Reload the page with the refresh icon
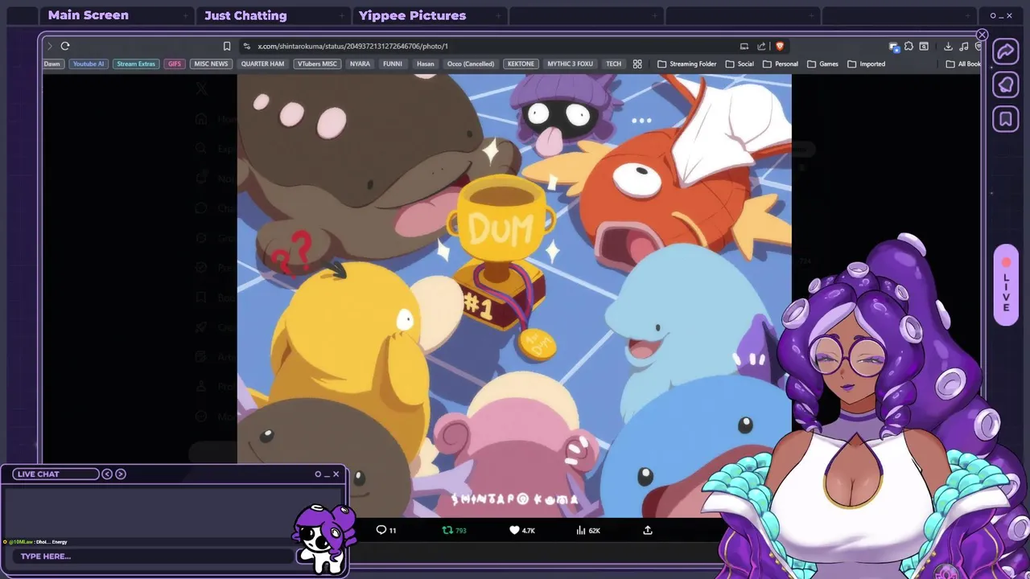Viewport: 1030px width, 579px height. point(65,46)
